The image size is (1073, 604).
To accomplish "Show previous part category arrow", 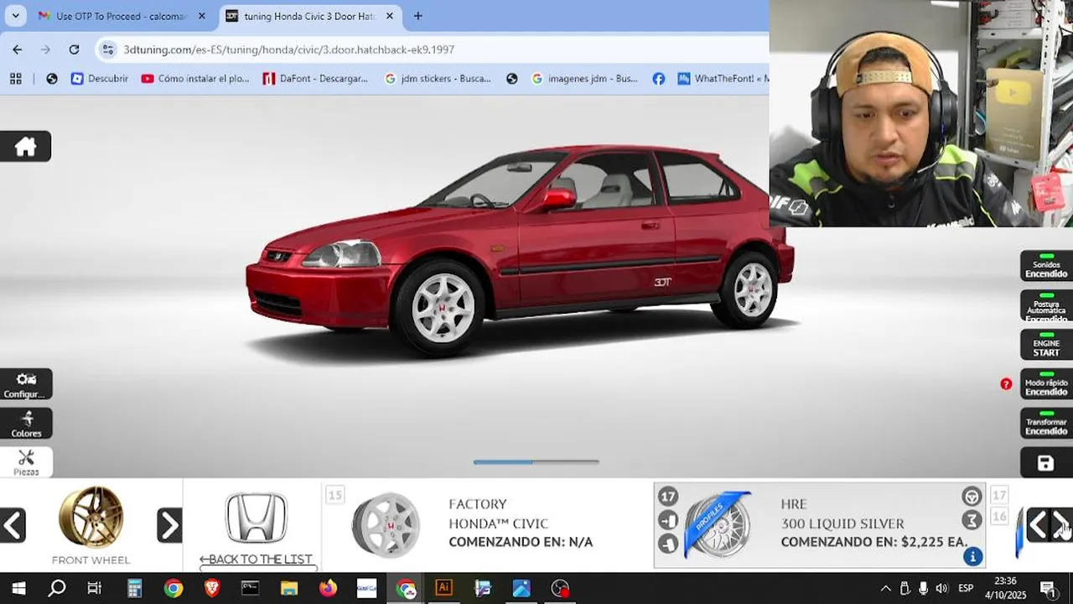I will [13, 526].
